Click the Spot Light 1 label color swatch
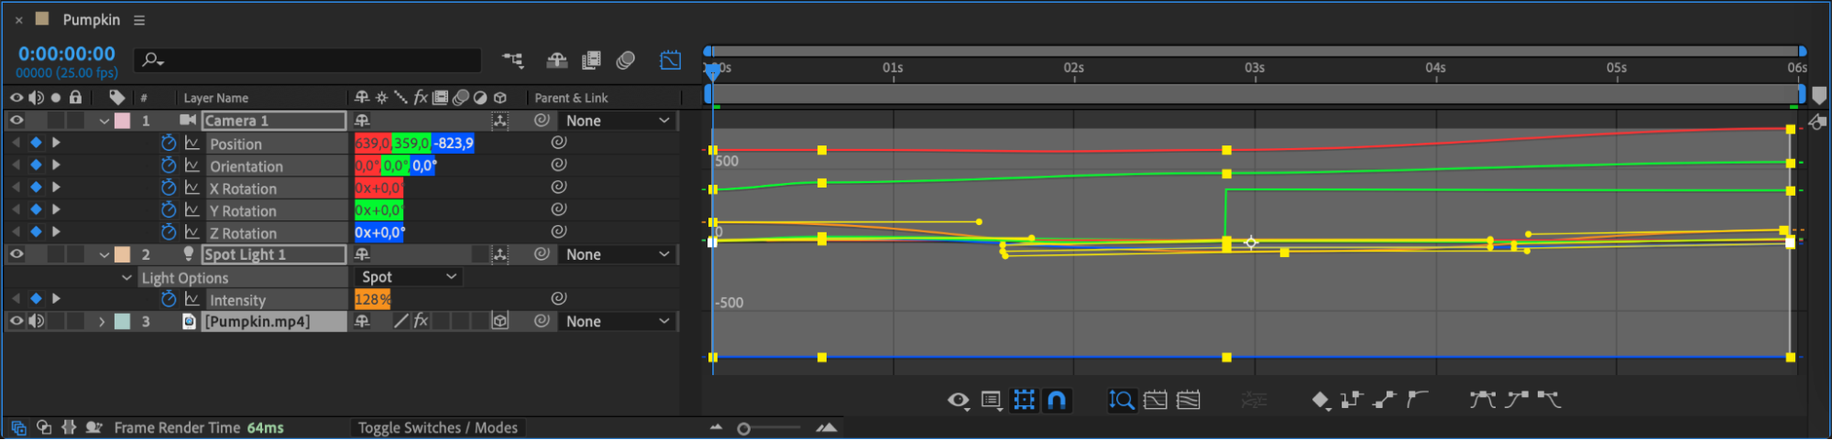The height and width of the screenshot is (440, 1832). click(122, 254)
